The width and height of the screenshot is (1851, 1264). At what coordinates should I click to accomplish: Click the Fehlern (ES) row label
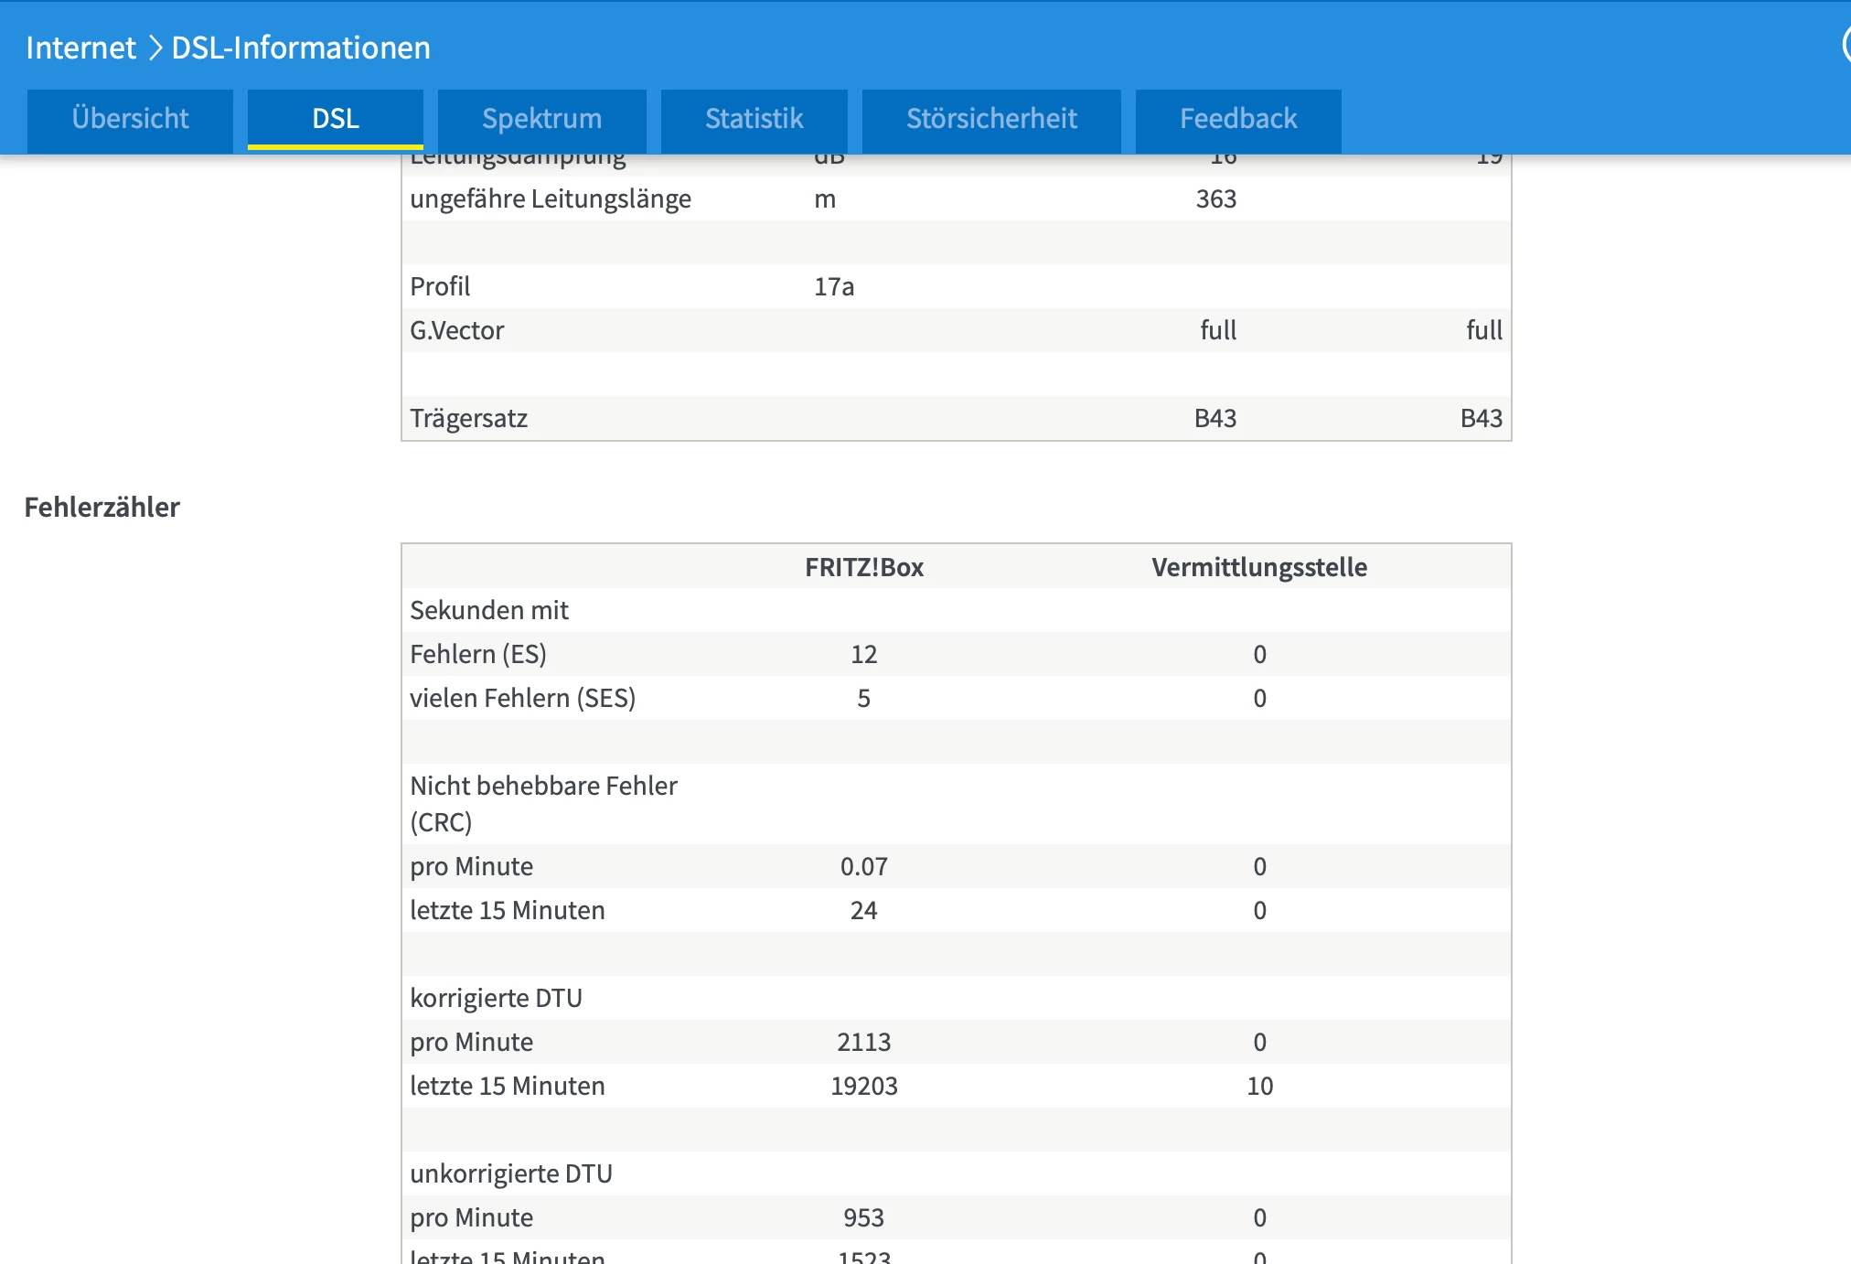pos(478,654)
